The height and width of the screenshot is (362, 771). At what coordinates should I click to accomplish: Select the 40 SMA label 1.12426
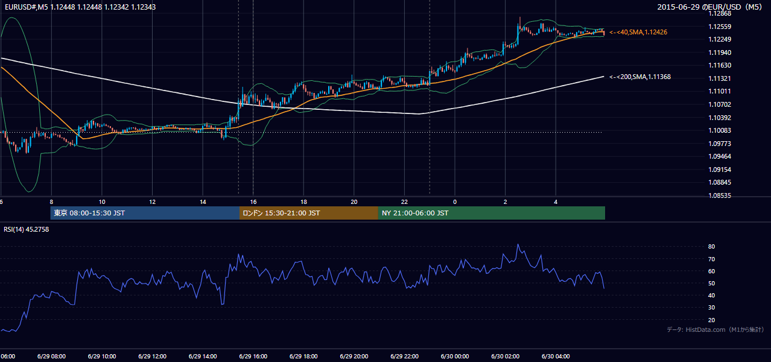638,32
